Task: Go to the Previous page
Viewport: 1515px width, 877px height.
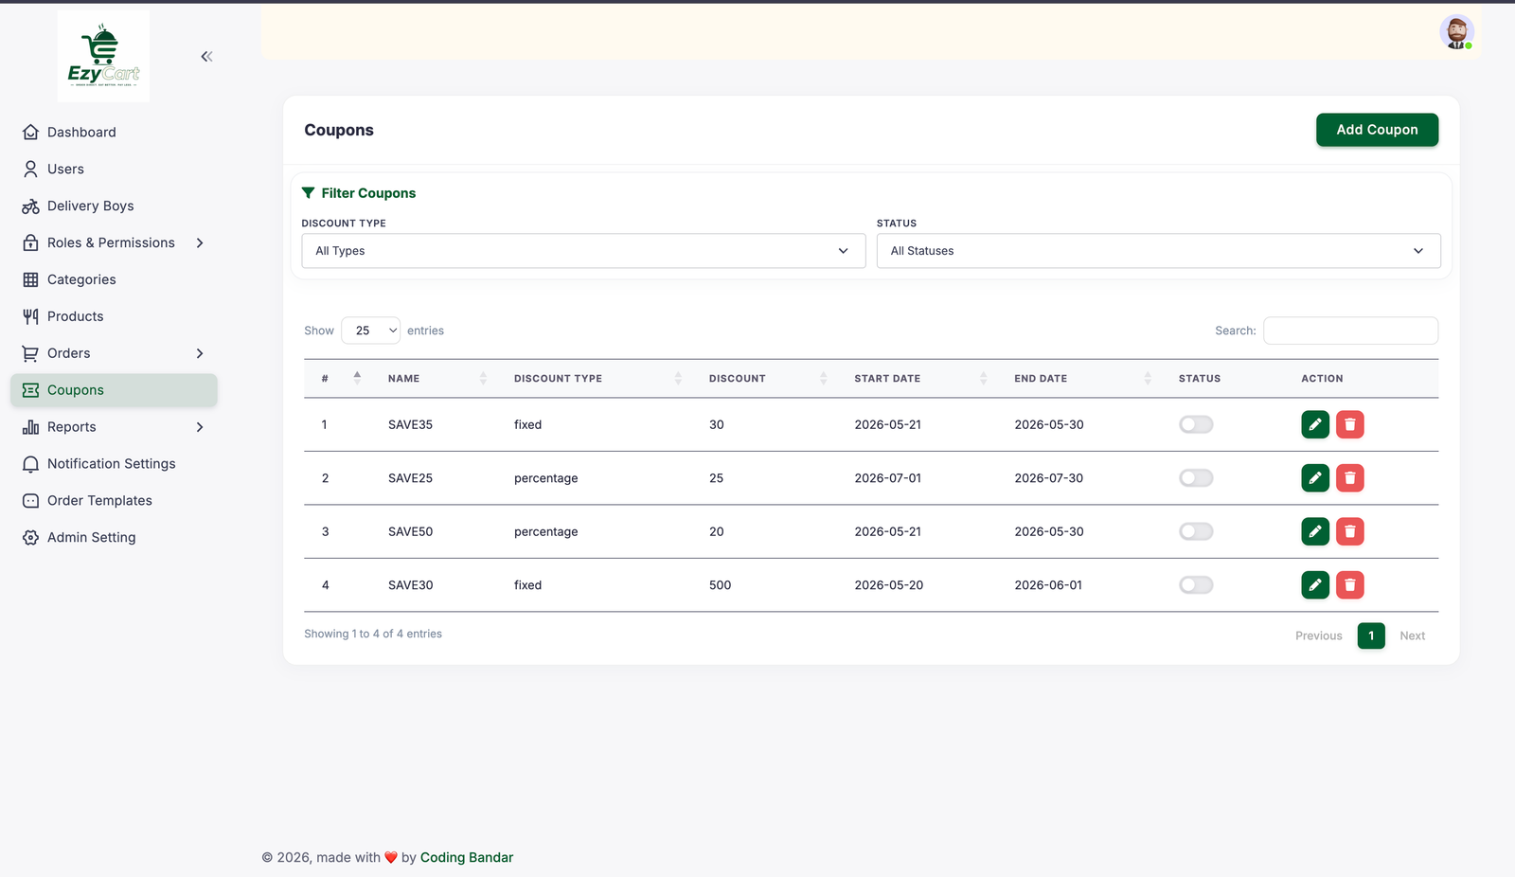Action: pos(1318,635)
